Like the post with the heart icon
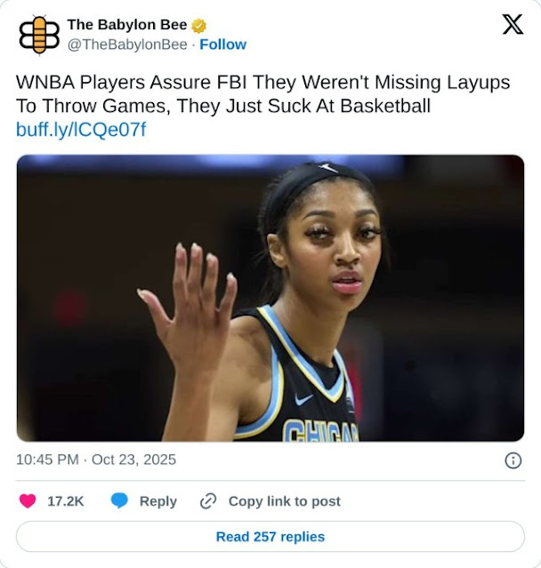 point(28,501)
